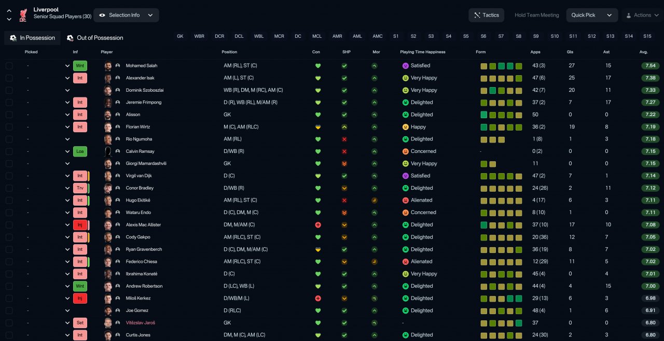Click Hugo Ekitiké's Alienated face icon
This screenshot has width=664, height=341.
click(406, 200)
